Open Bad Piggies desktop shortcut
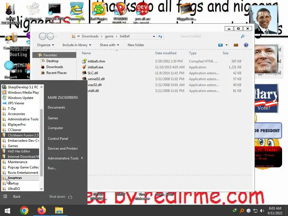The height and width of the screenshot is (216, 288). pos(99,11)
